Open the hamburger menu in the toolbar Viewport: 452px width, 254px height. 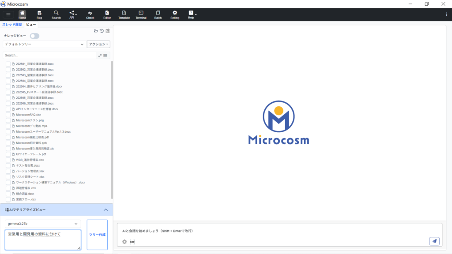pyautogui.click(x=8, y=15)
